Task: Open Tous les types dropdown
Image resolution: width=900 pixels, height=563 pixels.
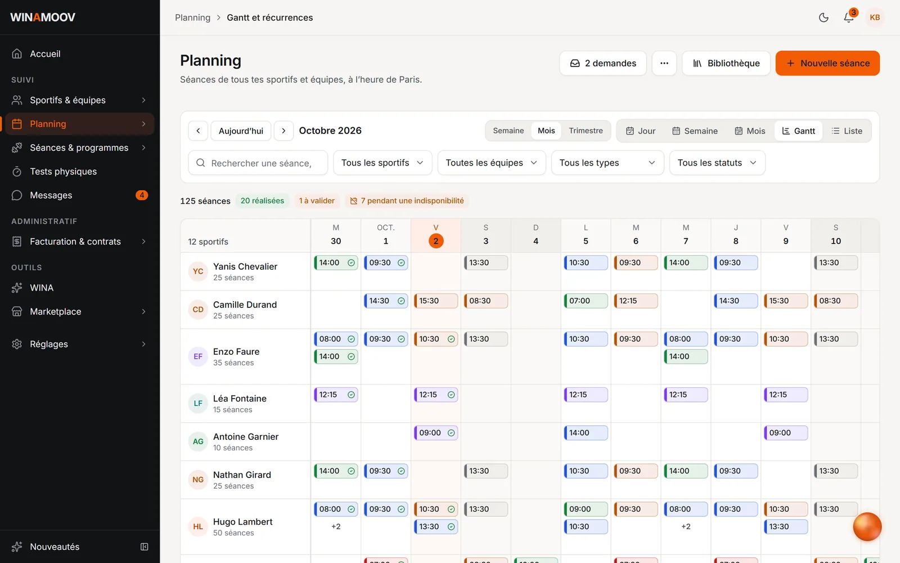Action: pos(607,163)
